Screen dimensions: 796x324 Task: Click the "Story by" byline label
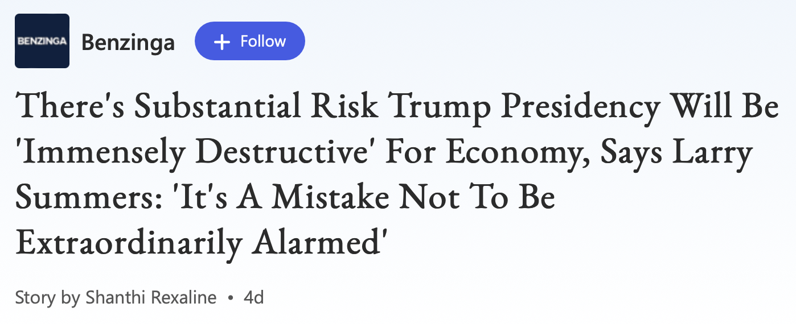pos(47,297)
